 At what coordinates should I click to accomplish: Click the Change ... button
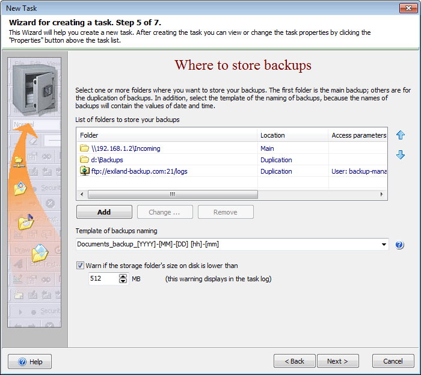point(165,212)
